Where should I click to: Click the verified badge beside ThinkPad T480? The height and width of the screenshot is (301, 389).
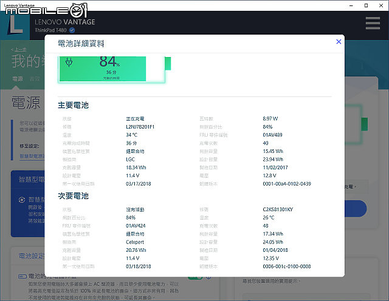coord(72,30)
